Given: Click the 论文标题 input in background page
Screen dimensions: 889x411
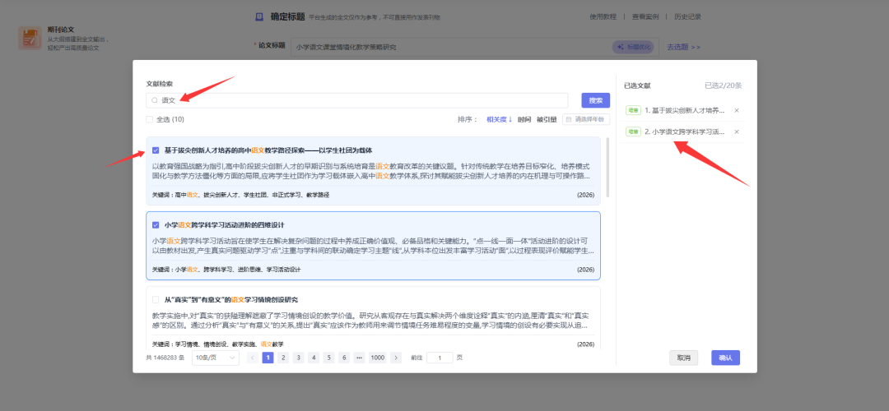Looking at the screenshot, I should click(x=475, y=47).
